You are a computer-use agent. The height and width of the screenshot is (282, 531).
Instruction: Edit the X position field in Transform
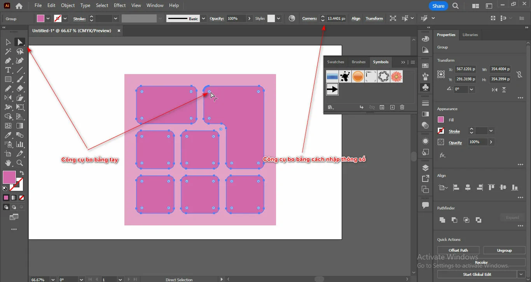466,69
